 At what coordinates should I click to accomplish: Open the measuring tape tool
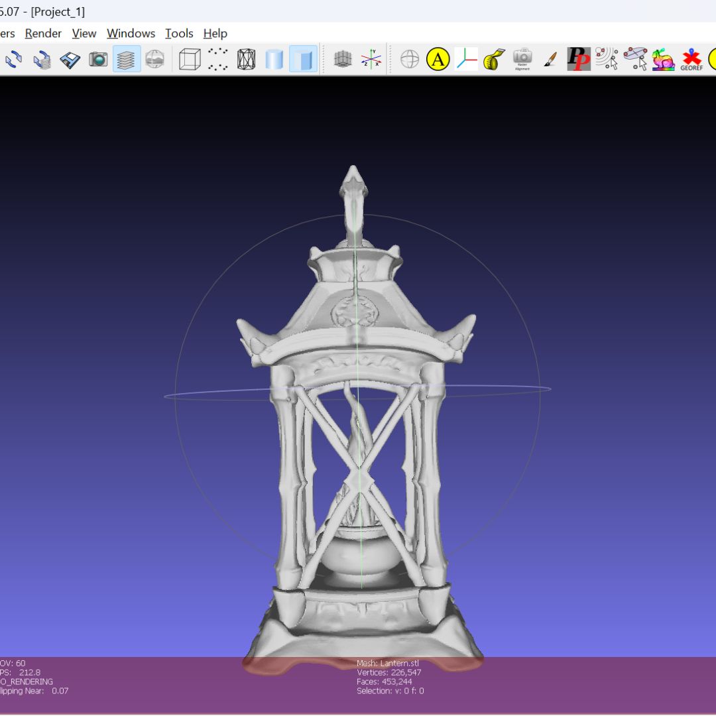point(494,58)
